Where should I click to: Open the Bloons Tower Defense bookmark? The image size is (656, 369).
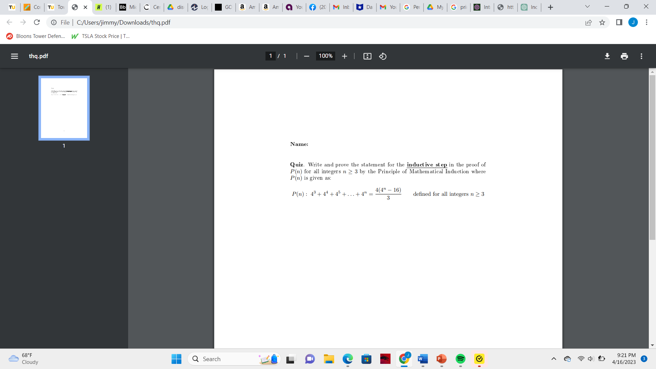pyautogui.click(x=35, y=36)
